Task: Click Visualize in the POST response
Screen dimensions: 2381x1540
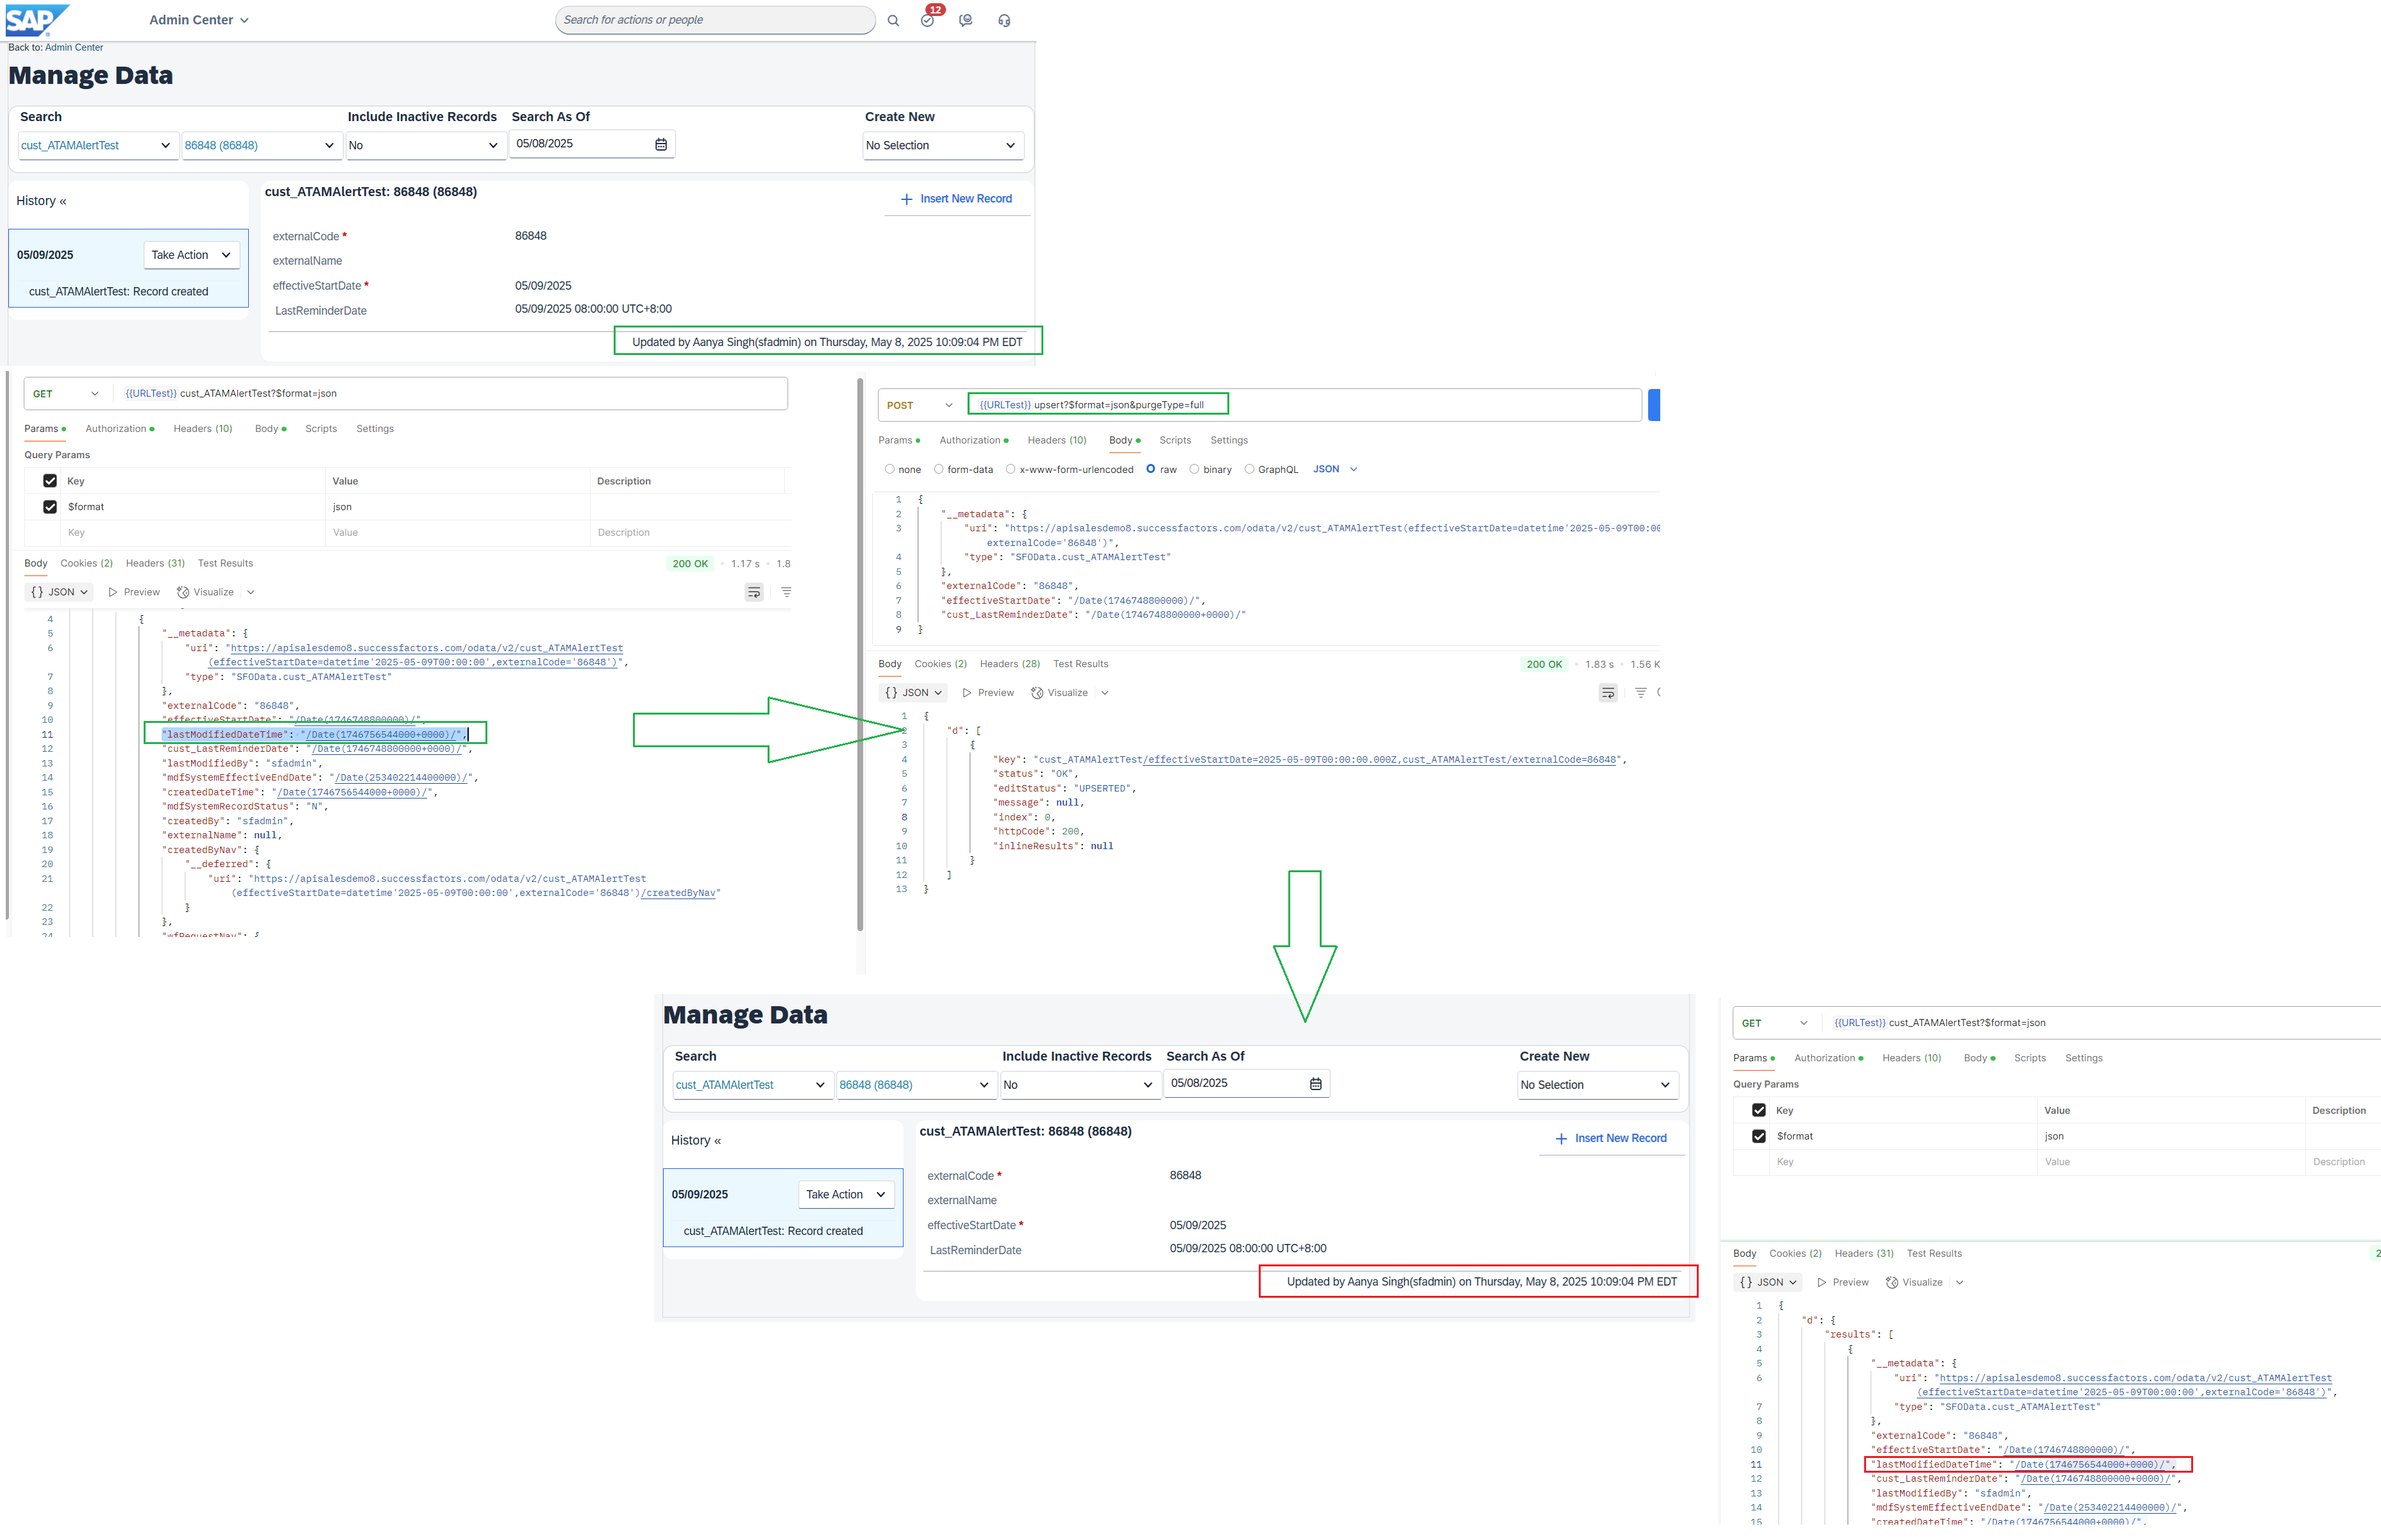Action: 1059,693
